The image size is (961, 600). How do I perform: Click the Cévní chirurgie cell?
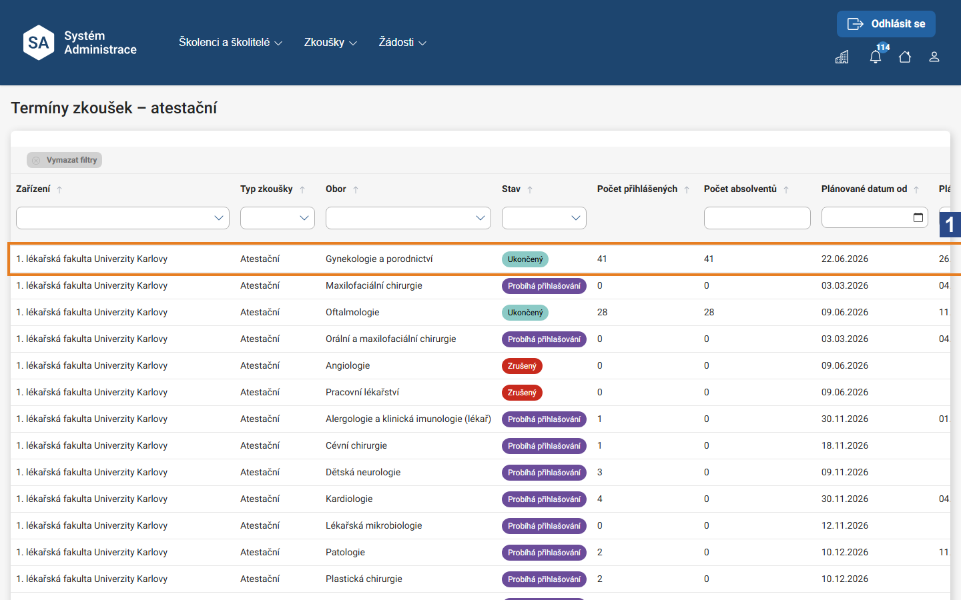click(356, 445)
